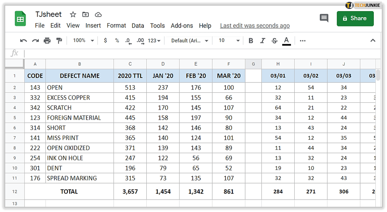
Task: Print the spreadsheet using printer icon
Action: pyautogui.click(x=47, y=40)
